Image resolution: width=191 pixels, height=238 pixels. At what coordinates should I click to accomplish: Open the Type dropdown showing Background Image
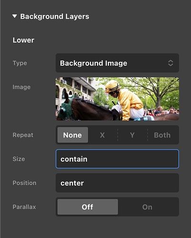point(117,63)
